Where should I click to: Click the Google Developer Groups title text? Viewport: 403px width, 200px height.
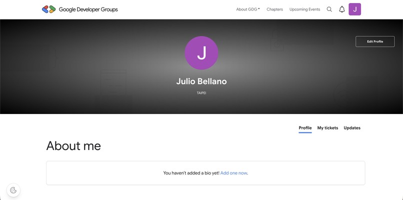88,9
